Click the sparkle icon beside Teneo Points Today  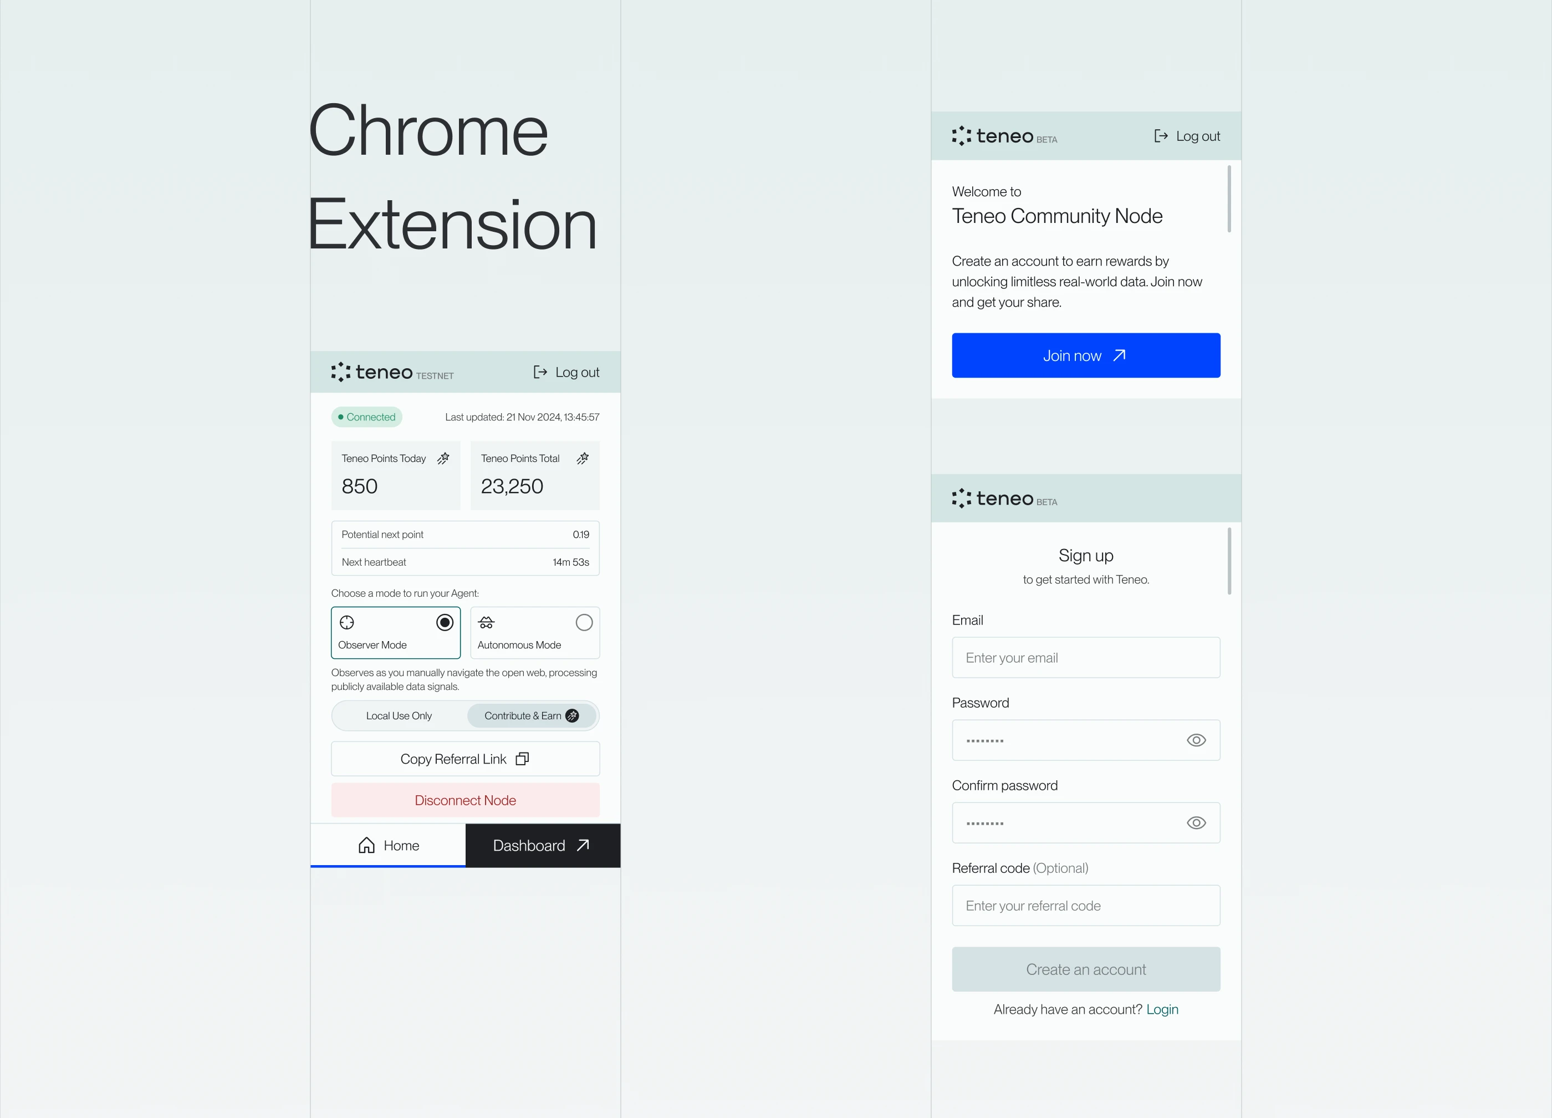(x=443, y=458)
